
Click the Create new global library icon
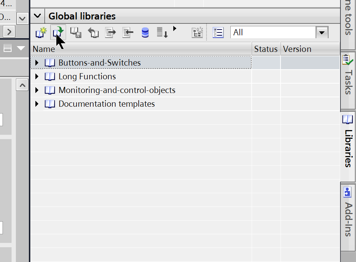click(41, 33)
